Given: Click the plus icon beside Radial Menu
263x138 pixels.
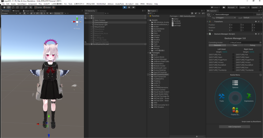Looking at the screenshot, I should (x=260, y=75).
